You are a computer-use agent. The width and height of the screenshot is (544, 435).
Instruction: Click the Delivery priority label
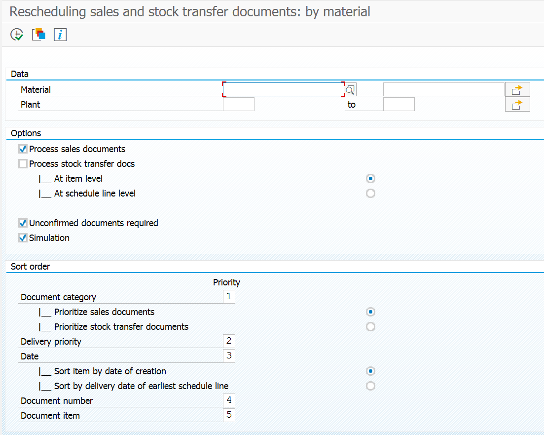(x=51, y=342)
